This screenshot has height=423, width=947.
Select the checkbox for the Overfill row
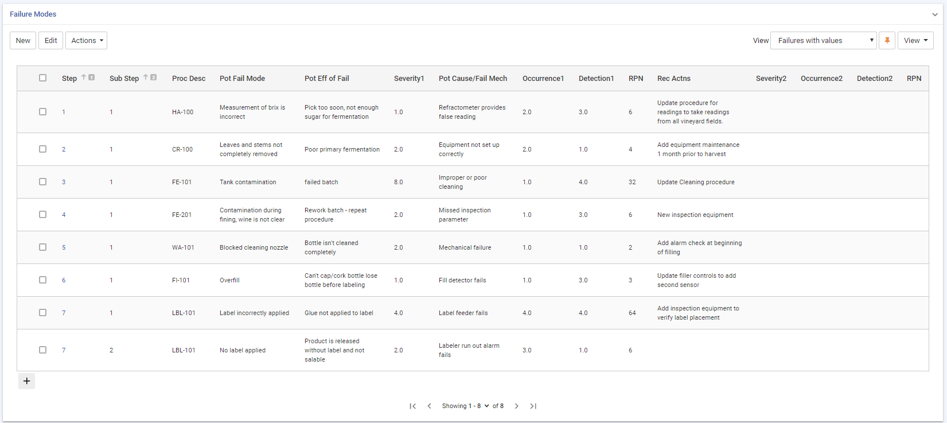42,280
